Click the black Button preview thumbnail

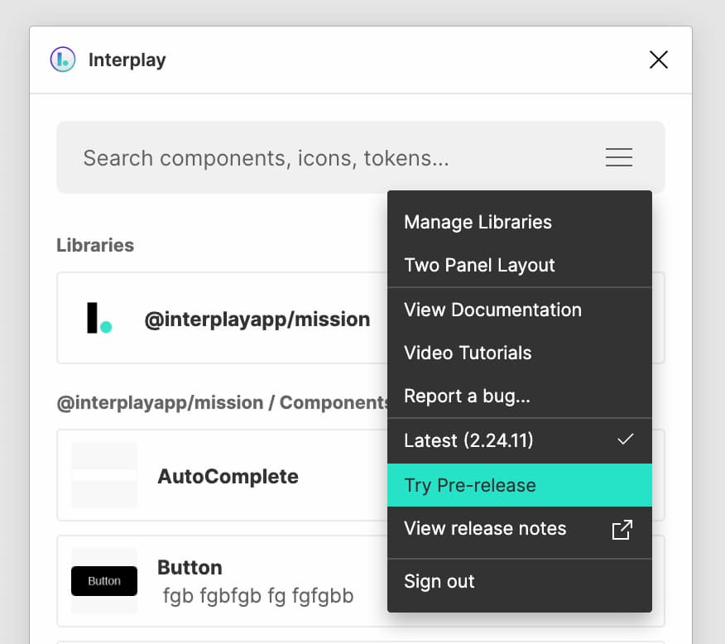(x=104, y=580)
